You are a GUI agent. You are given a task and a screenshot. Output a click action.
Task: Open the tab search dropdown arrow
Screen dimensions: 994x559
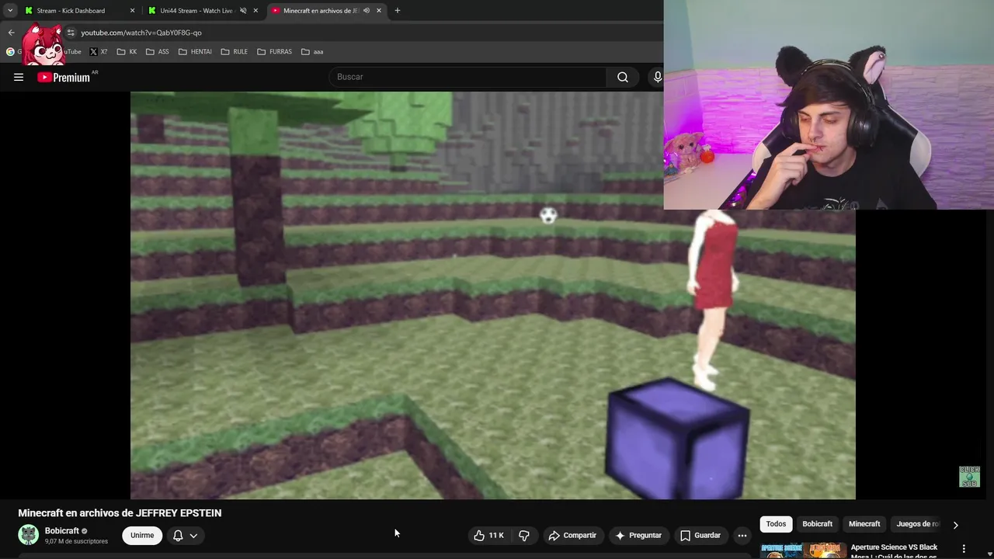[10, 11]
